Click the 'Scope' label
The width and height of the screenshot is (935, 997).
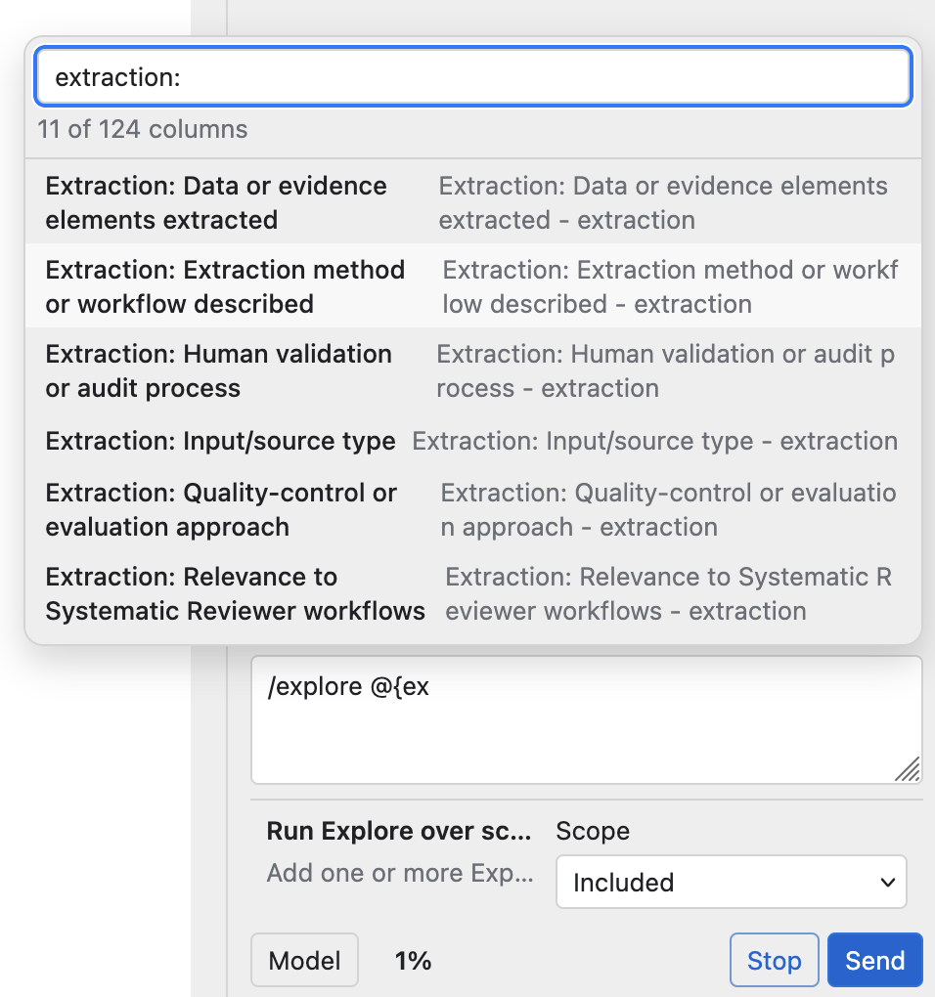click(593, 831)
